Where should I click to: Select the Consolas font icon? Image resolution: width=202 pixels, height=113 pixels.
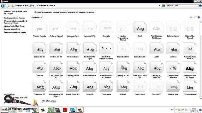coord(90,86)
